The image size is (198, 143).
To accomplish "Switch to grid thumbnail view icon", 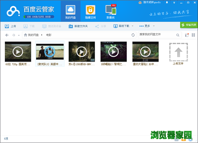I will coord(193,35).
